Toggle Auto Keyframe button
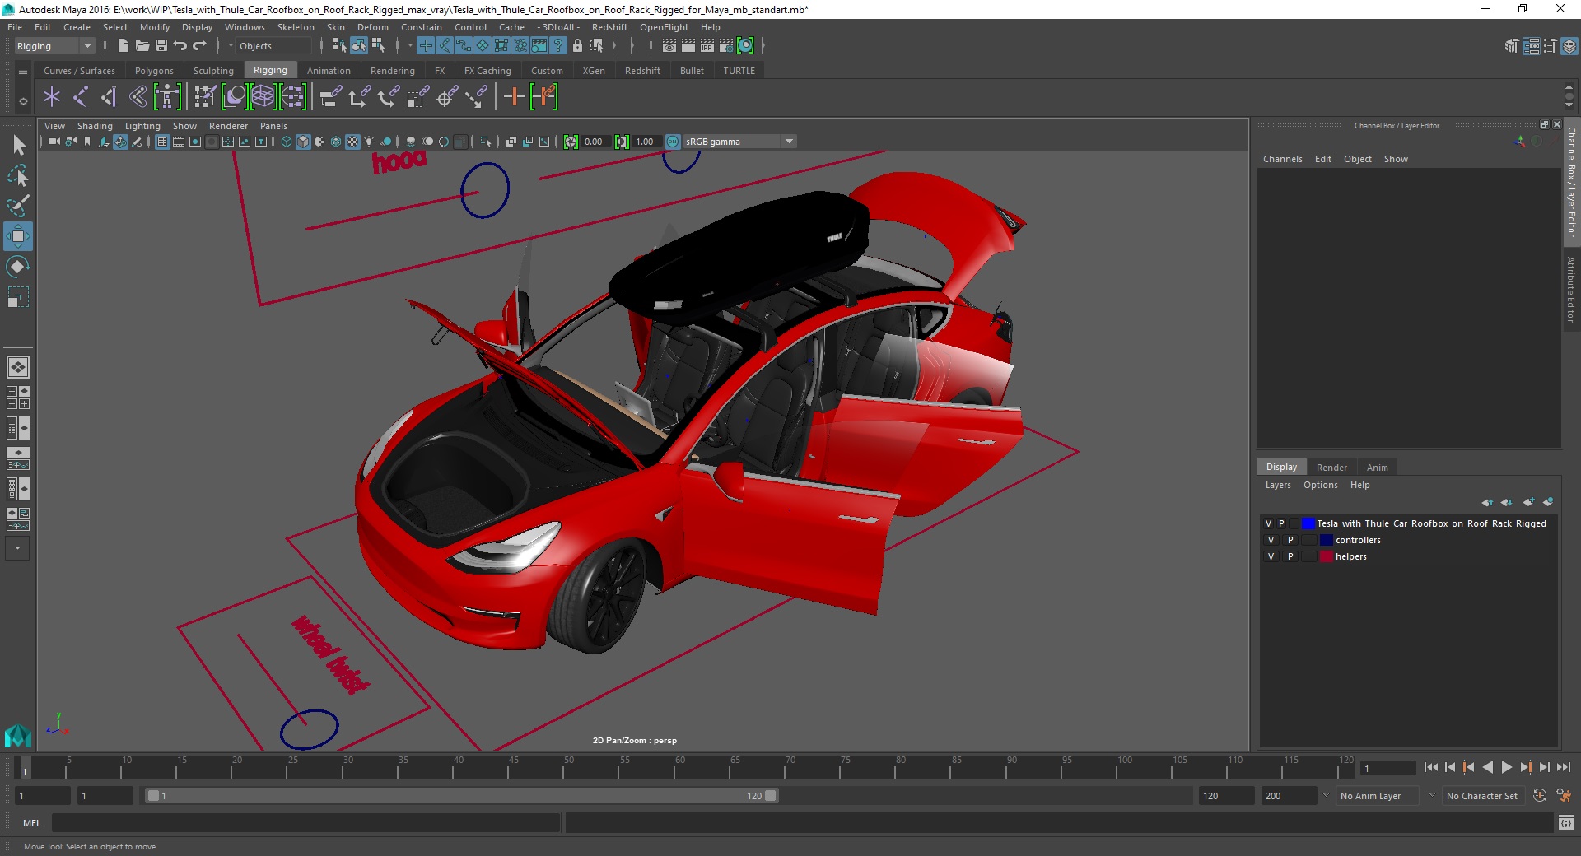 click(x=1539, y=796)
